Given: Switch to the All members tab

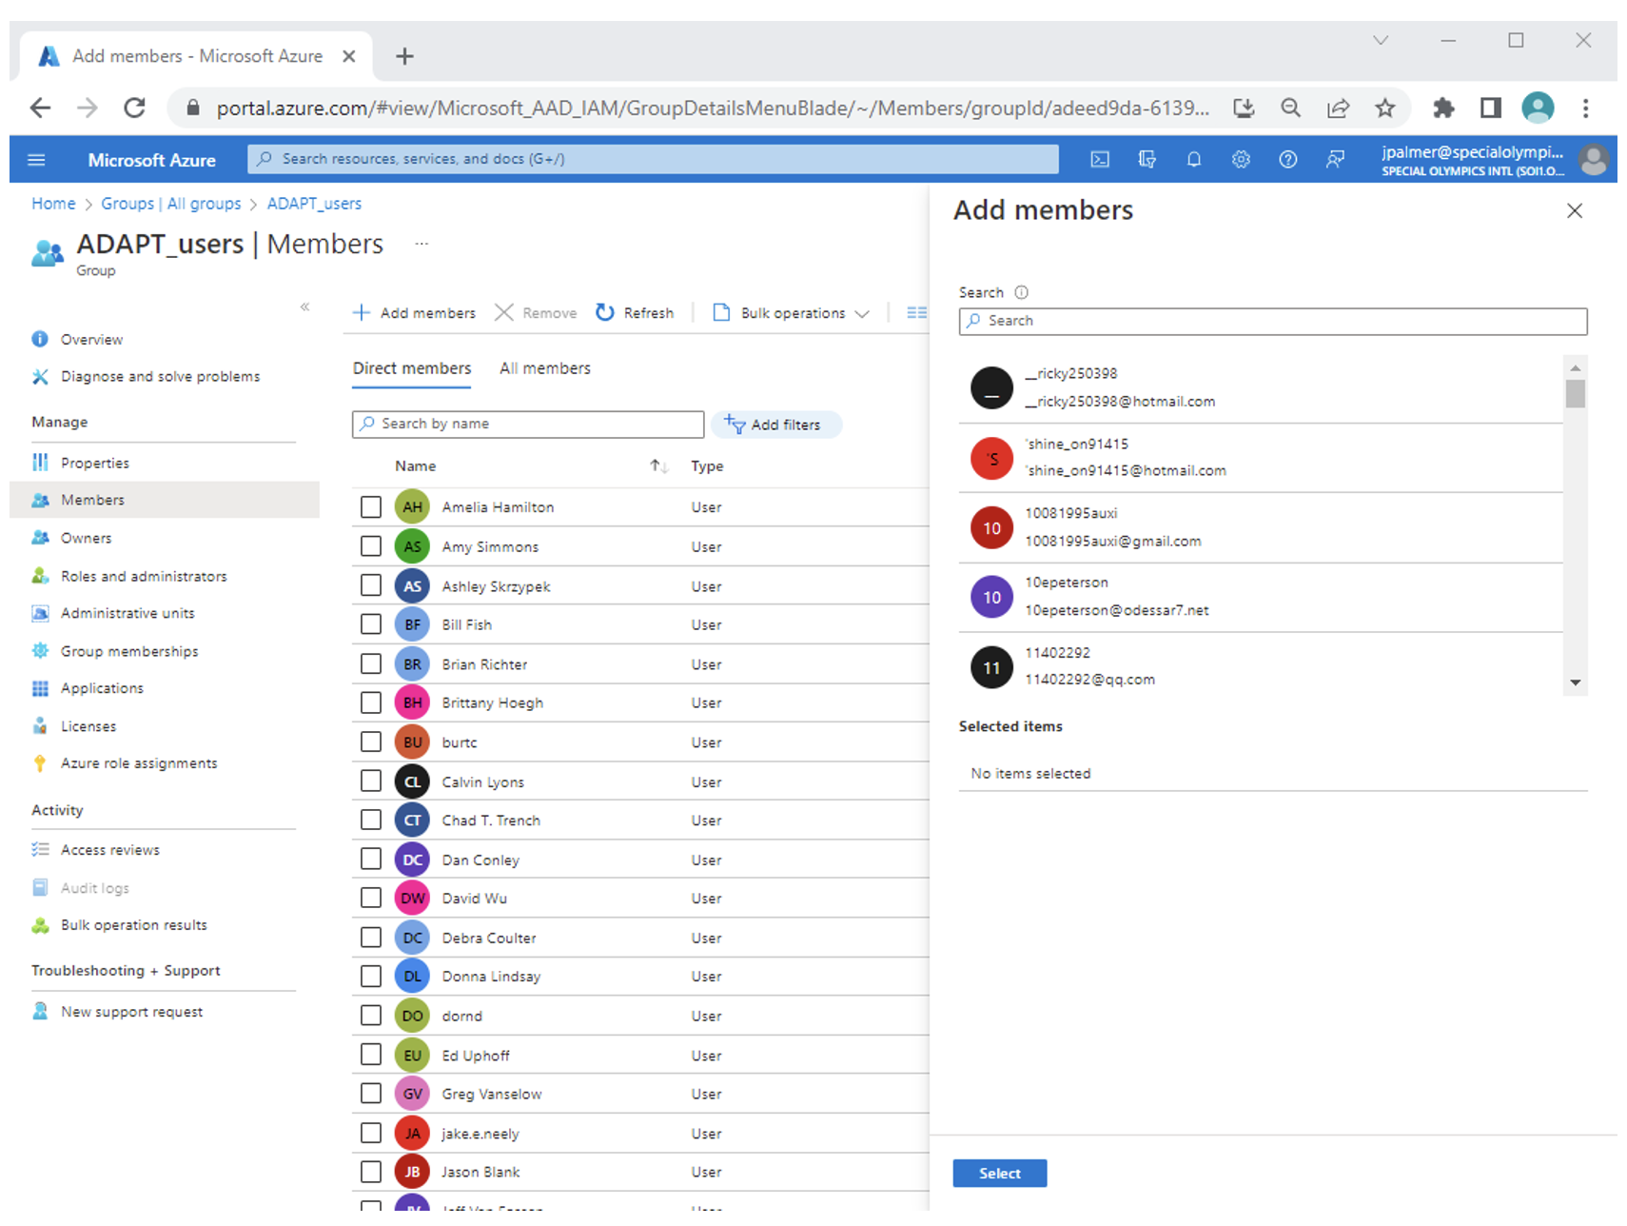Looking at the screenshot, I should click(545, 368).
